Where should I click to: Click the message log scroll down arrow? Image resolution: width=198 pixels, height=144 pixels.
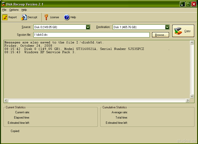192,96
